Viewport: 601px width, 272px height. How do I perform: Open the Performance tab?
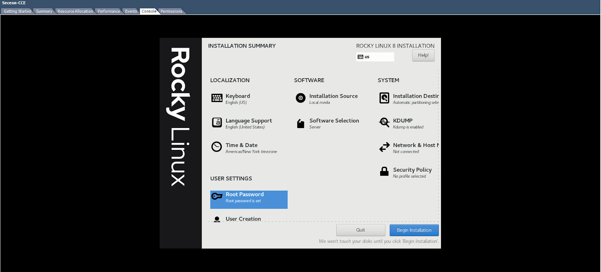click(109, 11)
